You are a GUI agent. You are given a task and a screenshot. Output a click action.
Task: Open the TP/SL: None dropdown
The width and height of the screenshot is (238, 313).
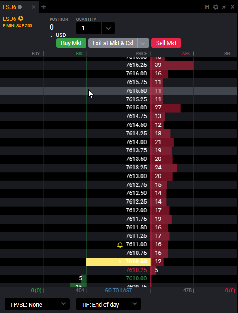(37, 304)
